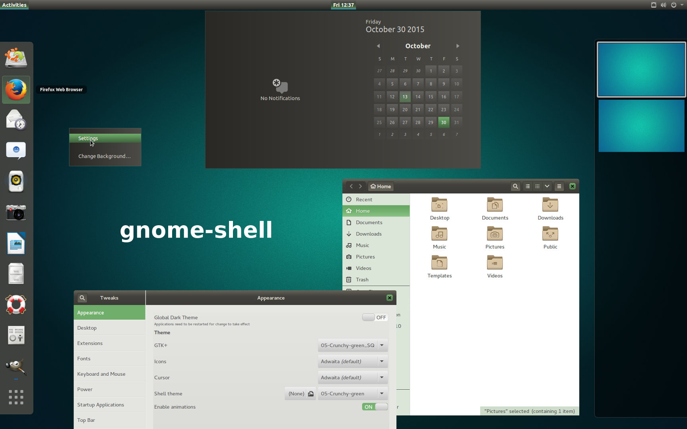Viewport: 687px width, 429px height.
Task: Select Appearance tab in Tweaks
Action: pos(109,313)
